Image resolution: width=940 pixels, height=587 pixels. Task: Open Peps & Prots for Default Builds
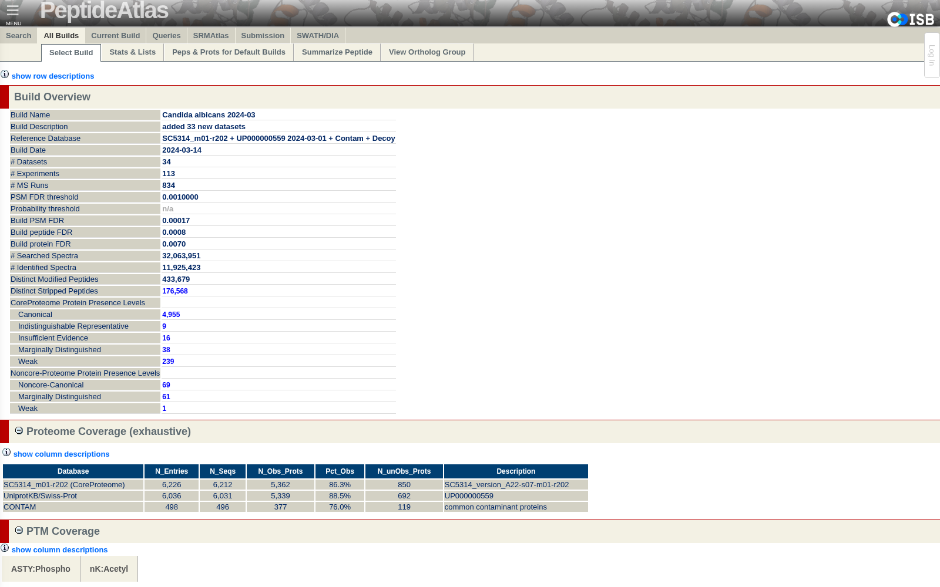click(229, 52)
